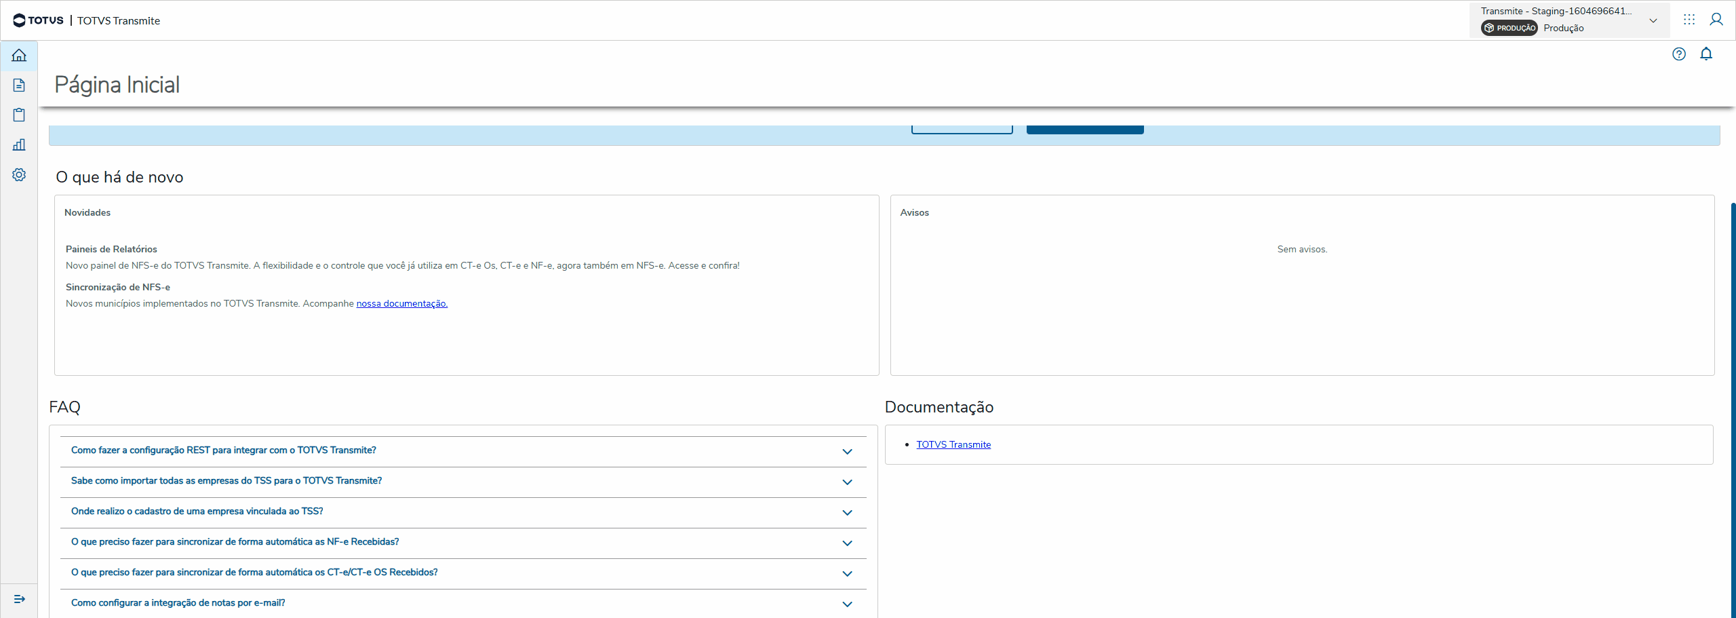Click the 'Painéis de Relatórios' heading

pos(111,249)
